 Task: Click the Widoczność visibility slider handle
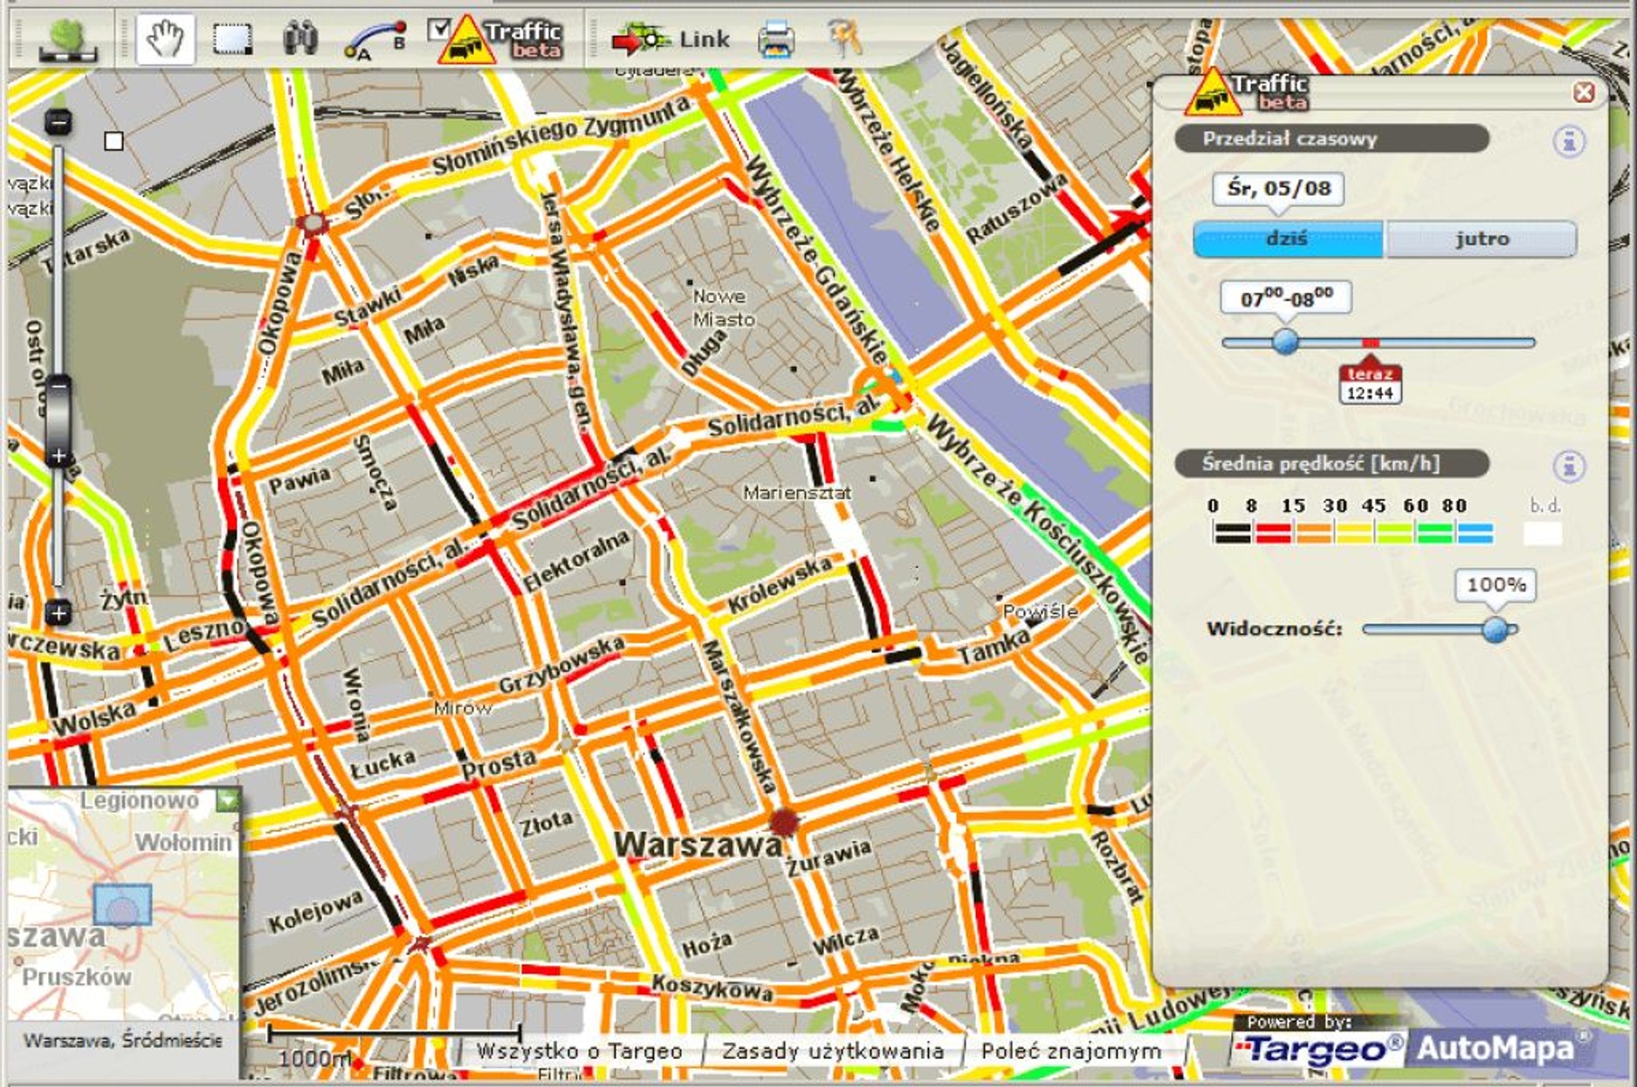point(1495,629)
